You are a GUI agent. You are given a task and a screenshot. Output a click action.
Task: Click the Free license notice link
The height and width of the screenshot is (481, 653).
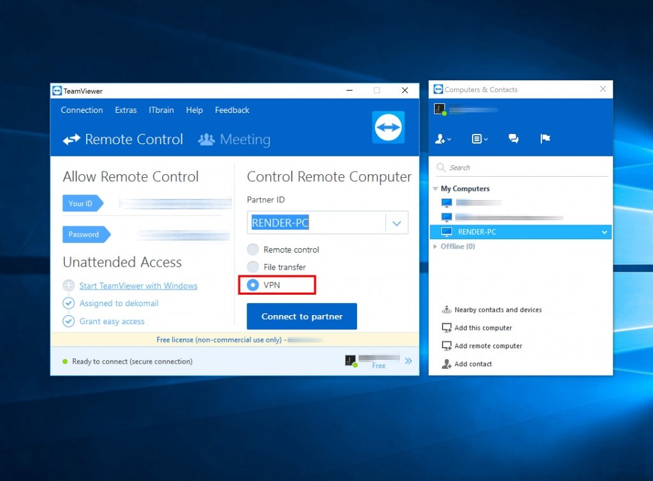(x=219, y=340)
